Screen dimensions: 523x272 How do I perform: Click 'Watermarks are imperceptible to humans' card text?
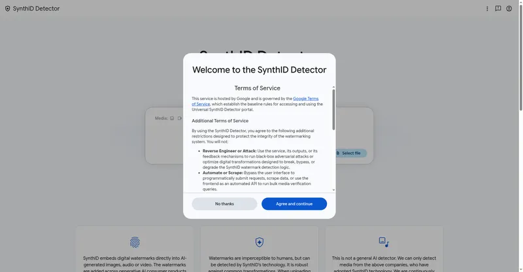coord(259,264)
